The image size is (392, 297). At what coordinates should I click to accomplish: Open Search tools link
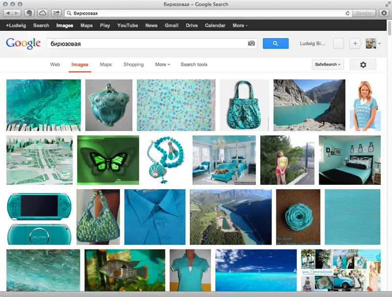pyautogui.click(x=194, y=65)
